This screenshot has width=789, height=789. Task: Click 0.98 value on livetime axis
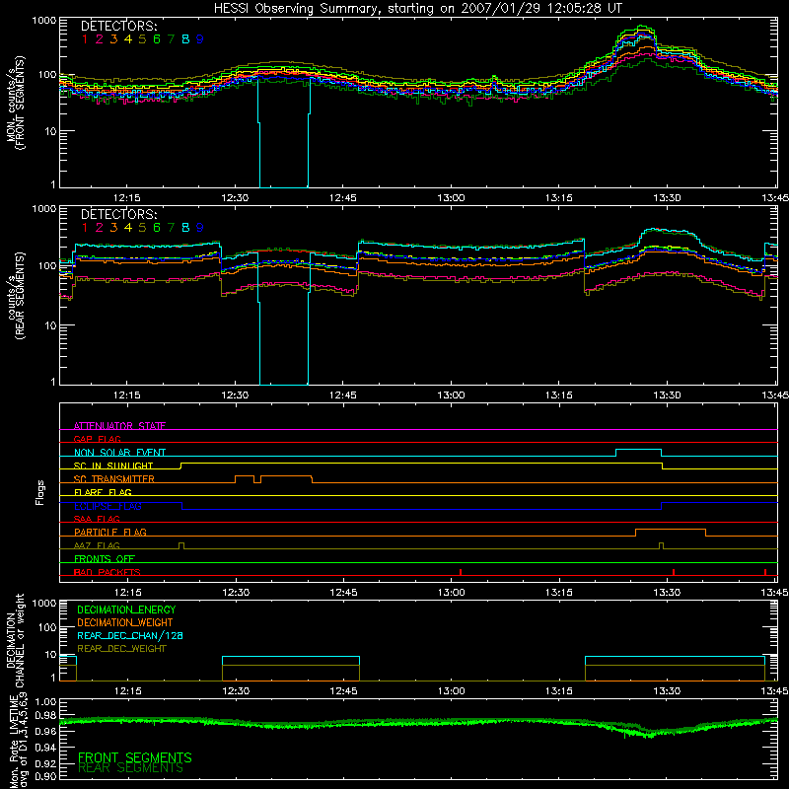45,716
